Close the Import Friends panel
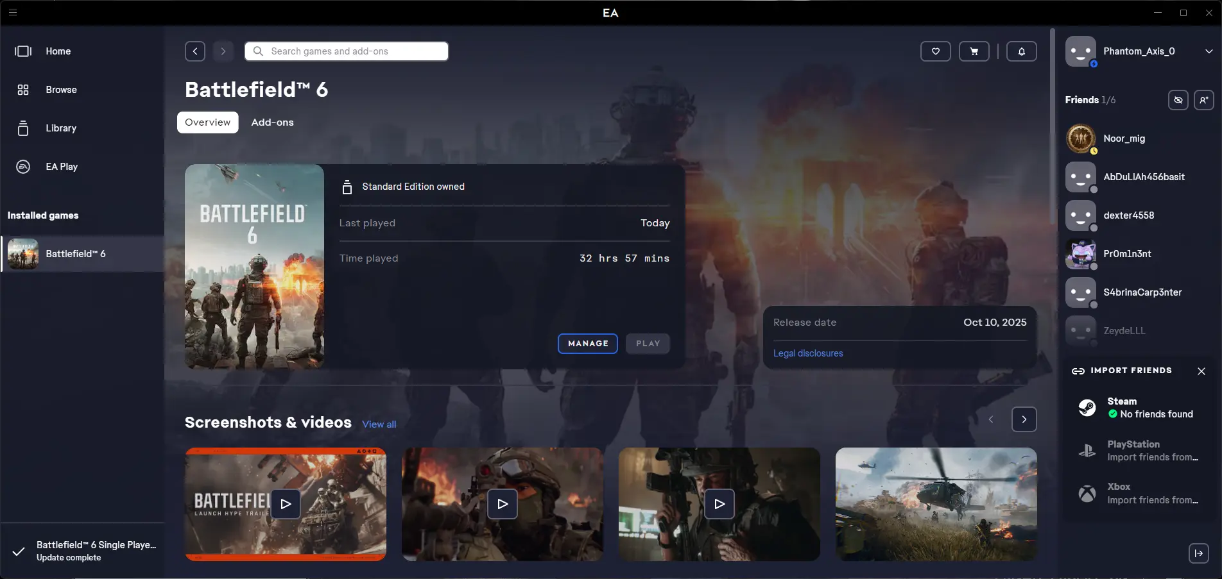 point(1201,371)
